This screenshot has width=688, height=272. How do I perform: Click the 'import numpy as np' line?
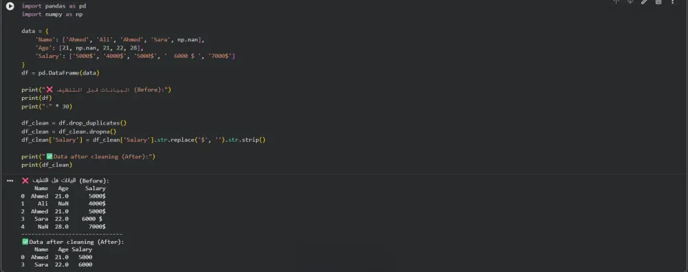[52, 14]
